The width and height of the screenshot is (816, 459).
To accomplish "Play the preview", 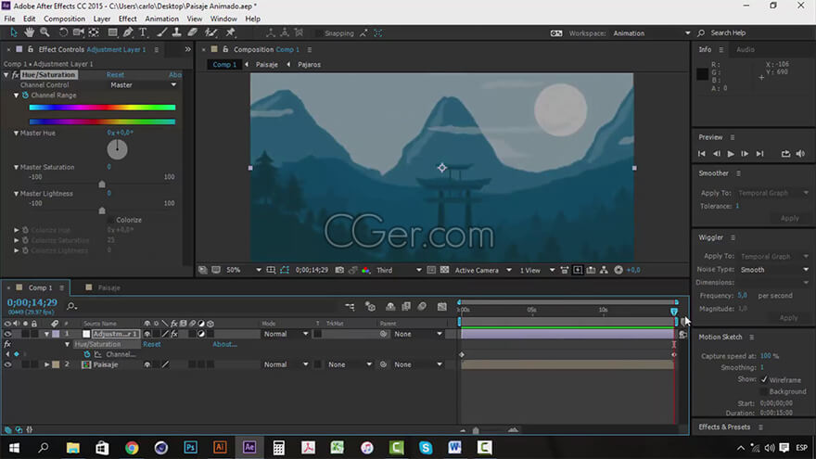I will point(731,154).
